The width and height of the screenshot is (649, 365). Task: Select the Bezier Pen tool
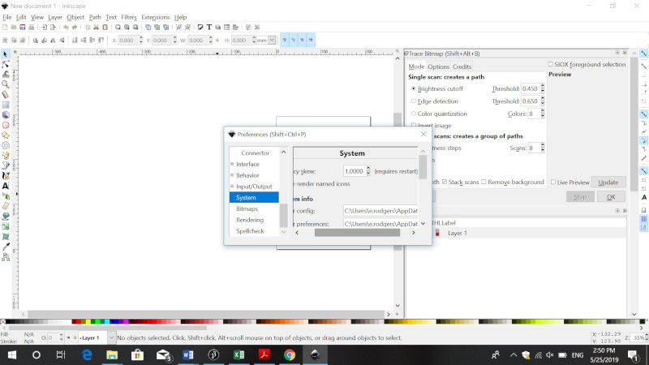tap(6, 165)
